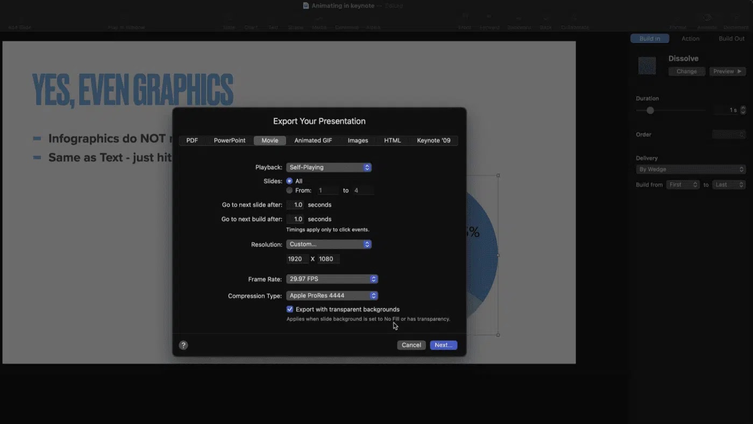Click the Chart icon in the toolbar
The height and width of the screenshot is (424, 753).
[251, 20]
